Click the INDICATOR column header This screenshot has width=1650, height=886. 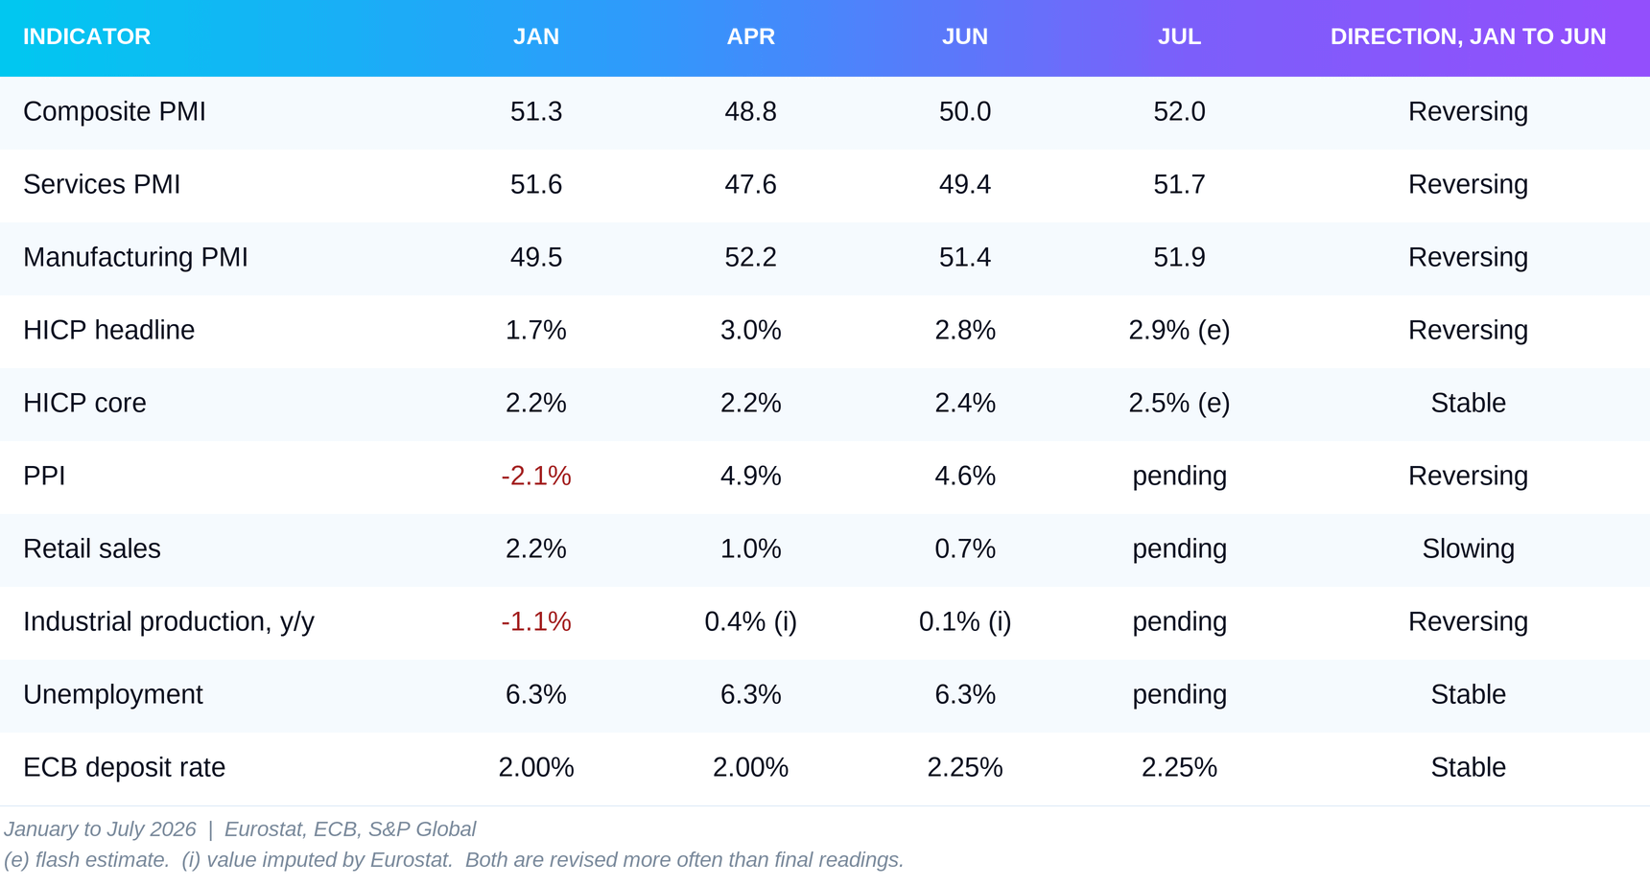click(x=86, y=36)
